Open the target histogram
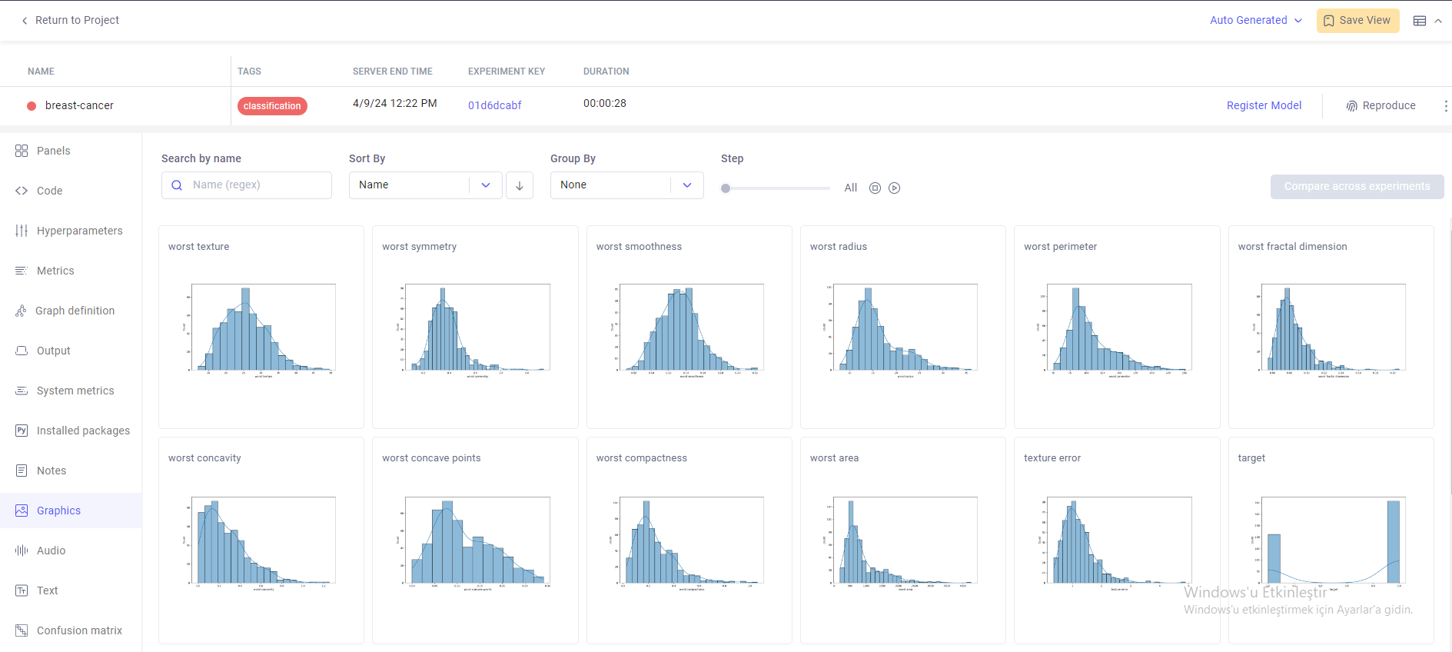This screenshot has height=652, width=1452. (x=1331, y=541)
